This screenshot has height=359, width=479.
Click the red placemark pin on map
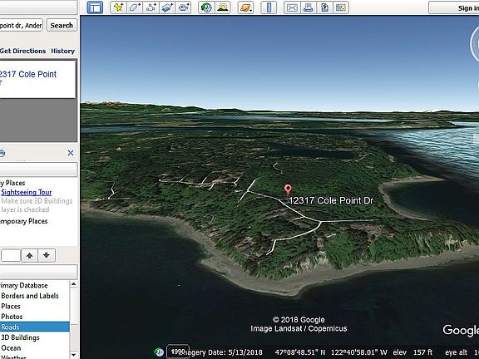[288, 189]
